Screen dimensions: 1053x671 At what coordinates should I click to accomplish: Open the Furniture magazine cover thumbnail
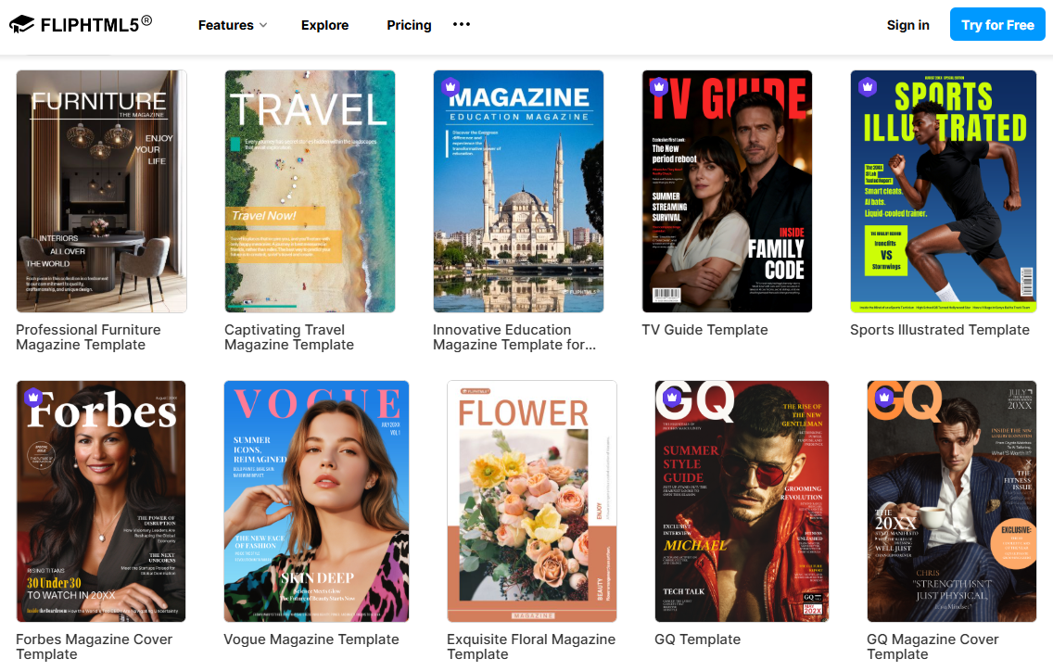[x=101, y=192]
